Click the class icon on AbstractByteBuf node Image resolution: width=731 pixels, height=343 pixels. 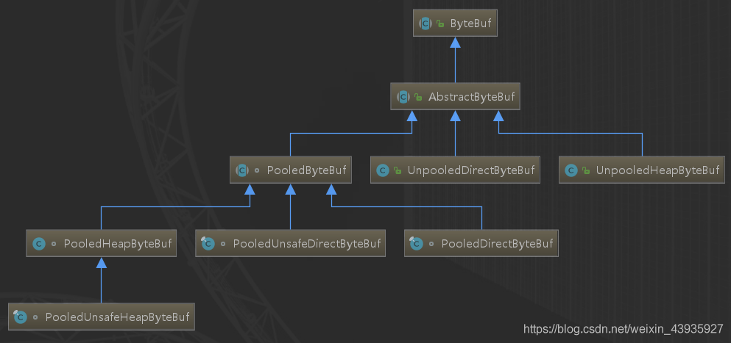point(403,96)
